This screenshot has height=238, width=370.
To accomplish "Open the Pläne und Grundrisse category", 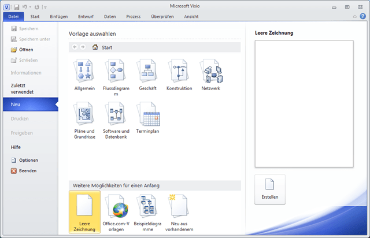I will point(84,120).
